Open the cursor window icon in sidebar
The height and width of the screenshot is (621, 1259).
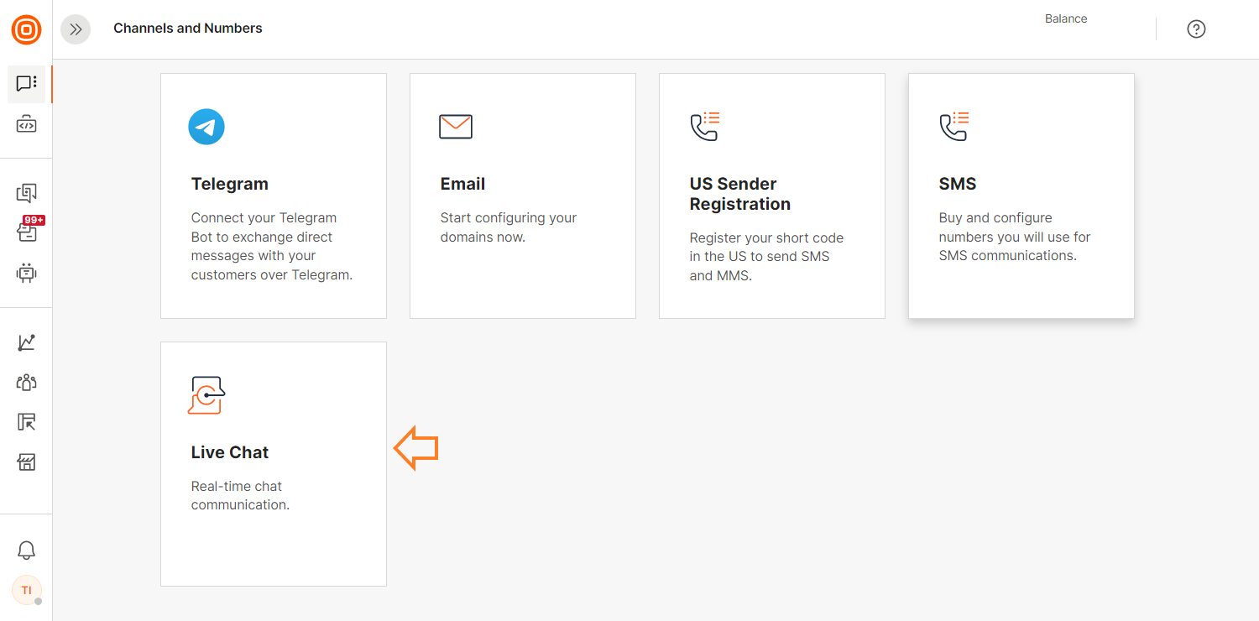click(x=26, y=422)
